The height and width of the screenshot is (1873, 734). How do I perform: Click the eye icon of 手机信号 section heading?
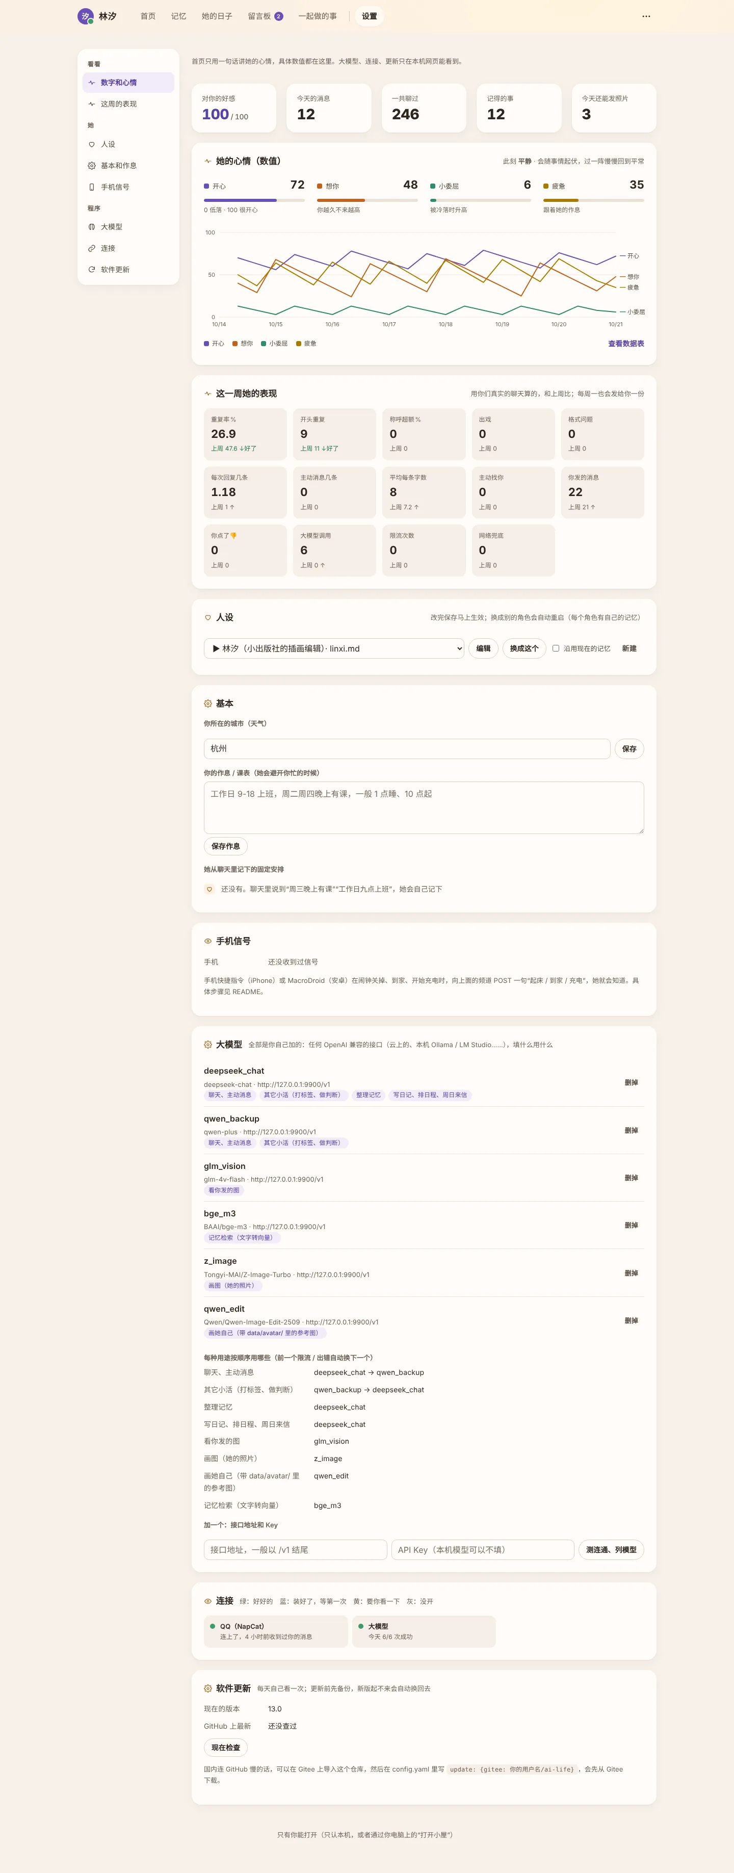(x=208, y=941)
